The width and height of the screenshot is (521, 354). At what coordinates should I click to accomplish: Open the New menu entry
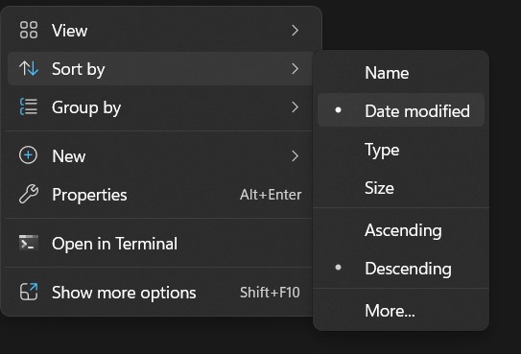[160, 155]
